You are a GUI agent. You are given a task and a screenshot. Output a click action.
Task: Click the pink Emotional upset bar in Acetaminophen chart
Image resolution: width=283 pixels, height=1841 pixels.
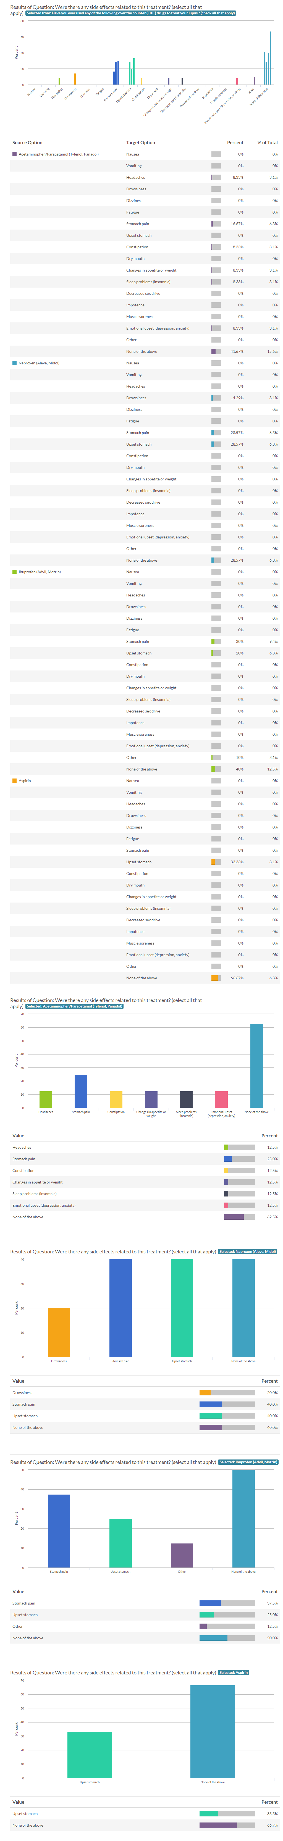(x=222, y=1099)
